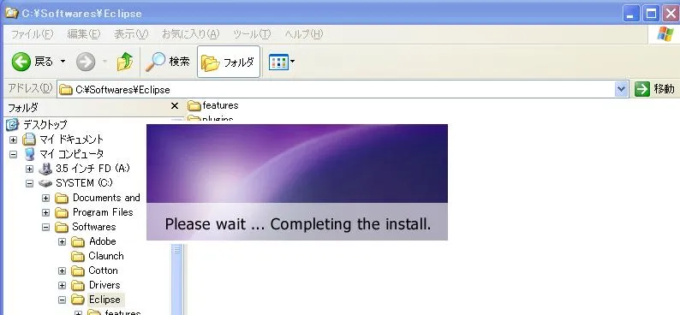The height and width of the screenshot is (315, 680).
Task: Click the window title bar folder icon
Action: point(11,14)
